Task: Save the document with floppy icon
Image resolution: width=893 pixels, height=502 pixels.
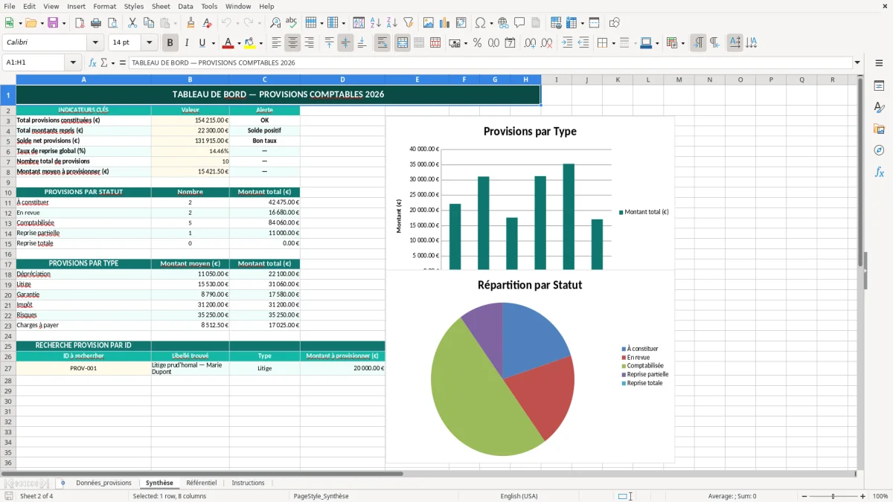Action: [53, 23]
